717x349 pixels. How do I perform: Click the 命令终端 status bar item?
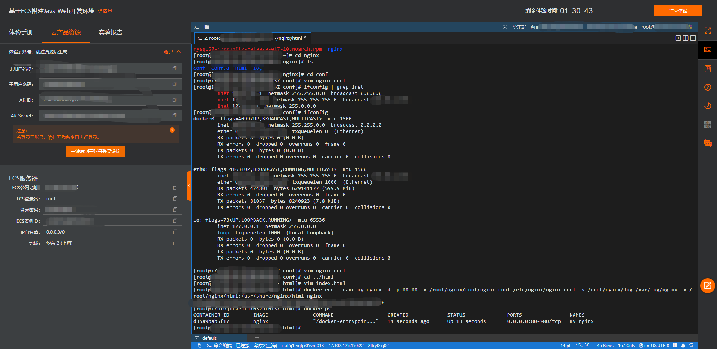[219, 346]
